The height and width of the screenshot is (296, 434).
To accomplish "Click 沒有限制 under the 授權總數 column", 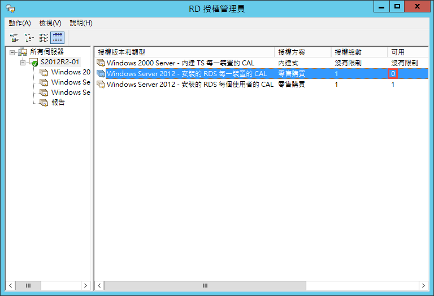I will (x=348, y=63).
